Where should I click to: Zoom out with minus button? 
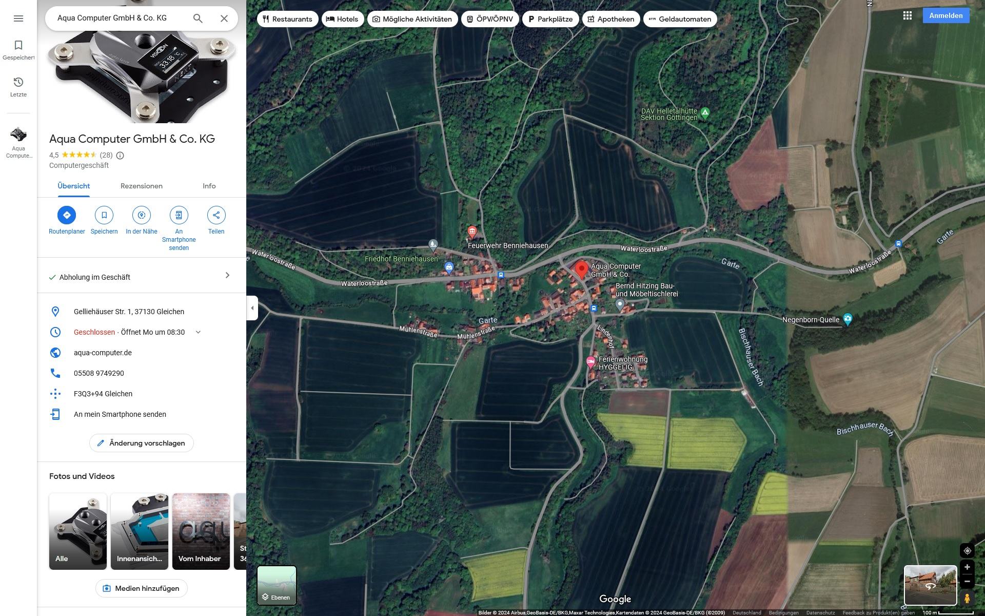coord(967,582)
